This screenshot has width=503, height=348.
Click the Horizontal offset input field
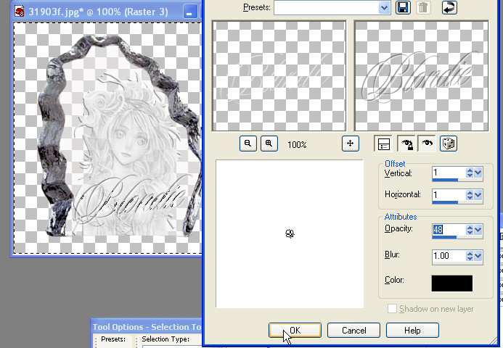pyautogui.click(x=449, y=195)
